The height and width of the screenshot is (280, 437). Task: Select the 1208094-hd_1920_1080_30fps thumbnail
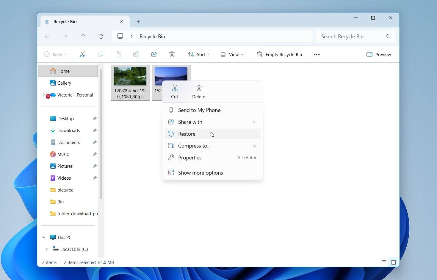(130, 83)
